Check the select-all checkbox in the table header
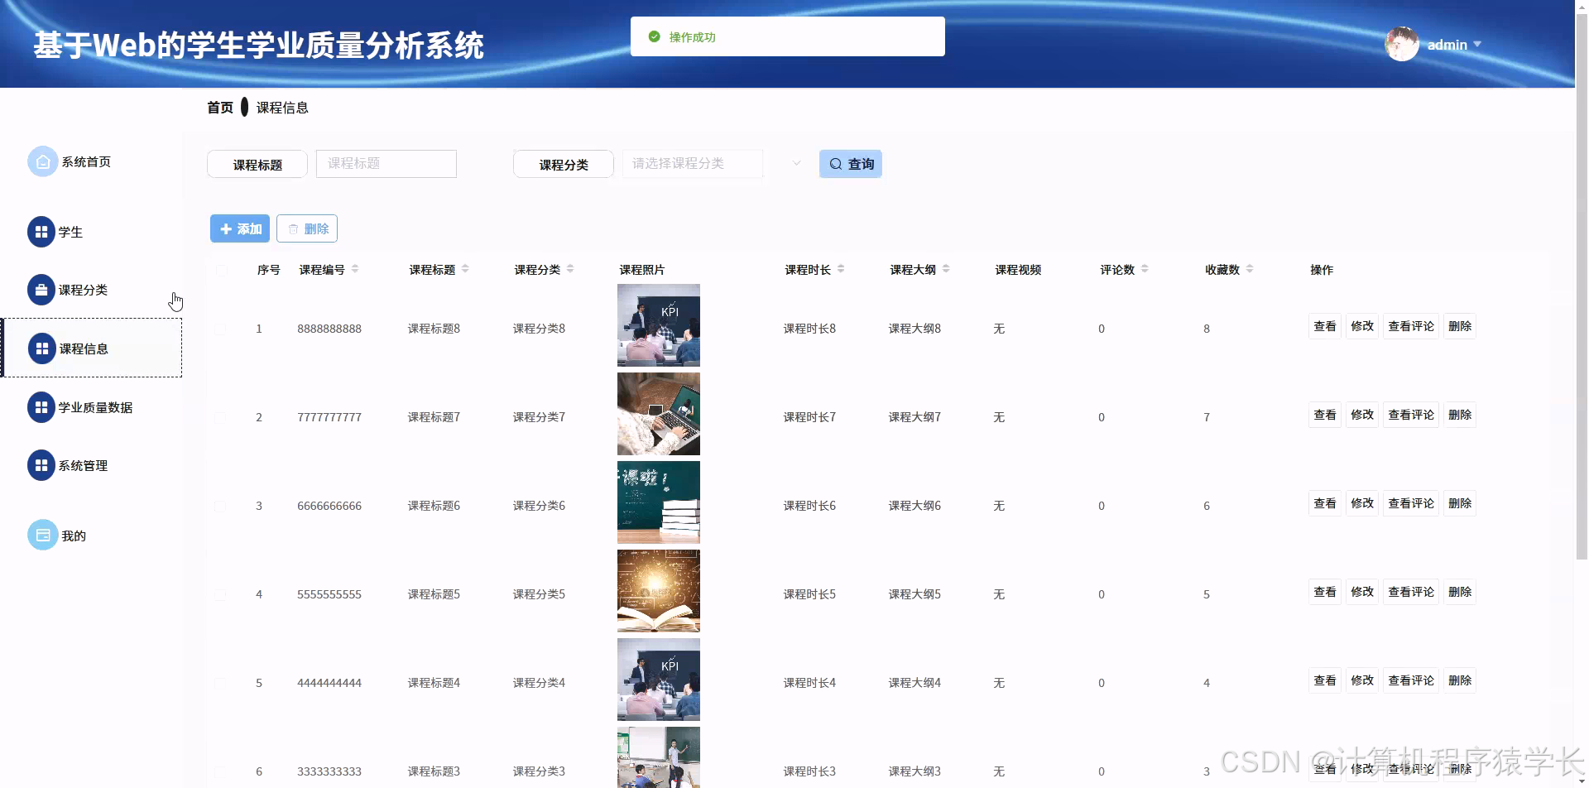Image resolution: width=1589 pixels, height=788 pixels. pos(221,269)
